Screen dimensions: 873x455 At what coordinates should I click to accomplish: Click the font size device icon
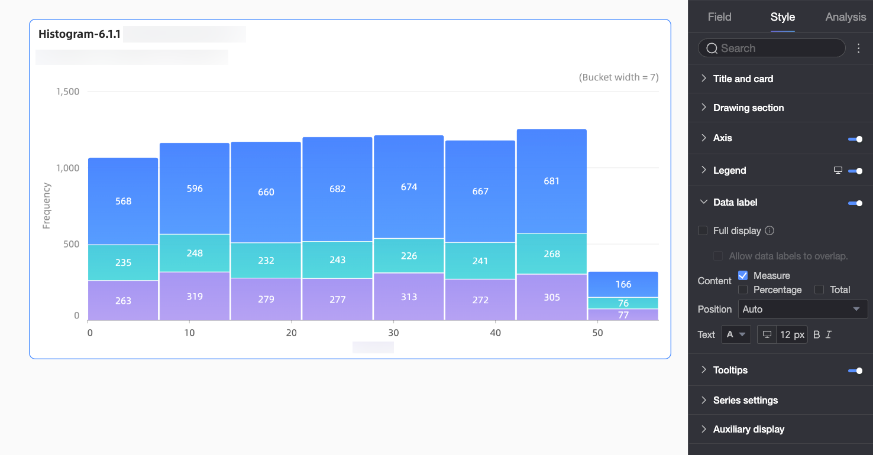[x=767, y=334]
